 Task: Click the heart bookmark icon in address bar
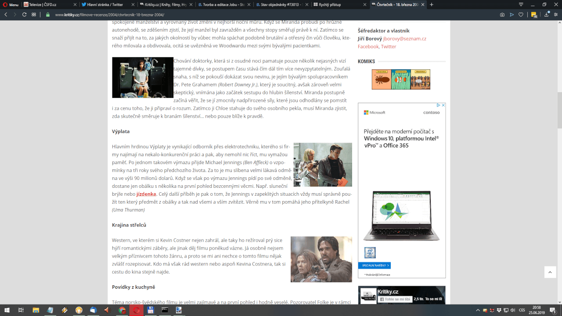(521, 14)
